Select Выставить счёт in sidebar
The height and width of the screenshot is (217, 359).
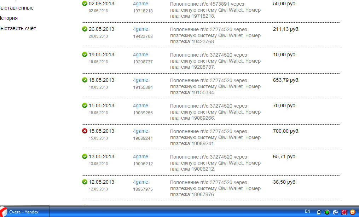pos(18,28)
